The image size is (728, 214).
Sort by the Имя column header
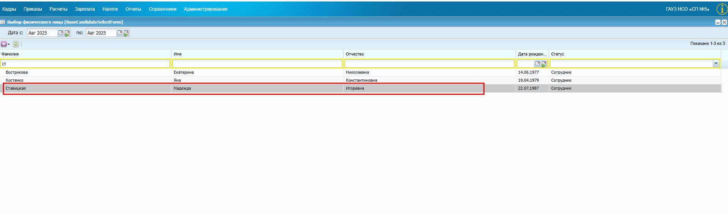(x=257, y=54)
